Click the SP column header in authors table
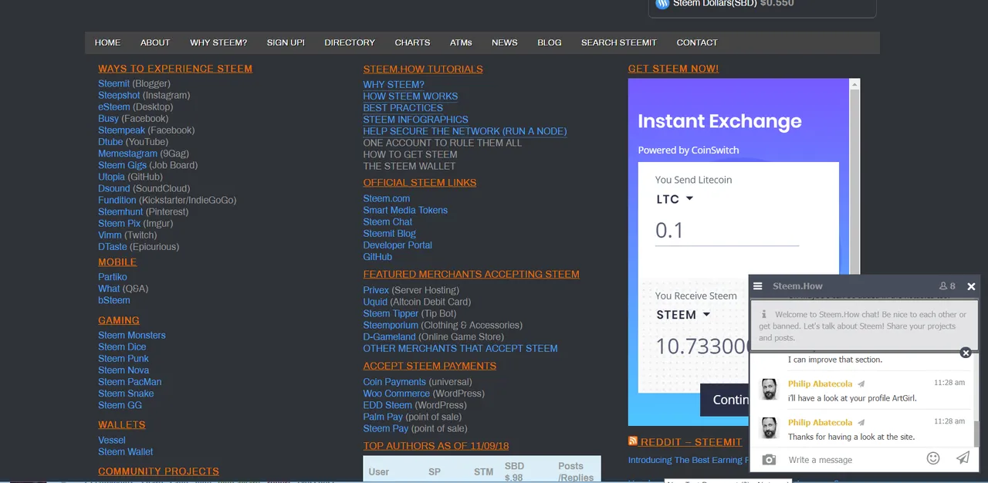The width and height of the screenshot is (988, 483). (x=435, y=471)
